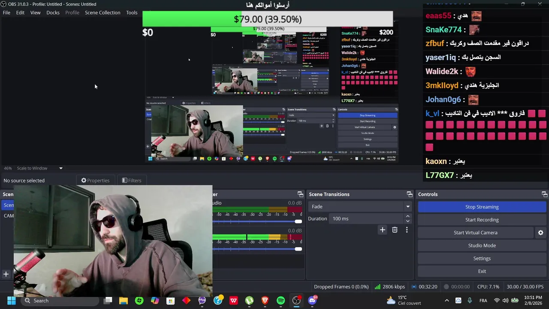
Task: Click the Dropped Frames 0 (0.0%) text
Action: tap(341, 287)
